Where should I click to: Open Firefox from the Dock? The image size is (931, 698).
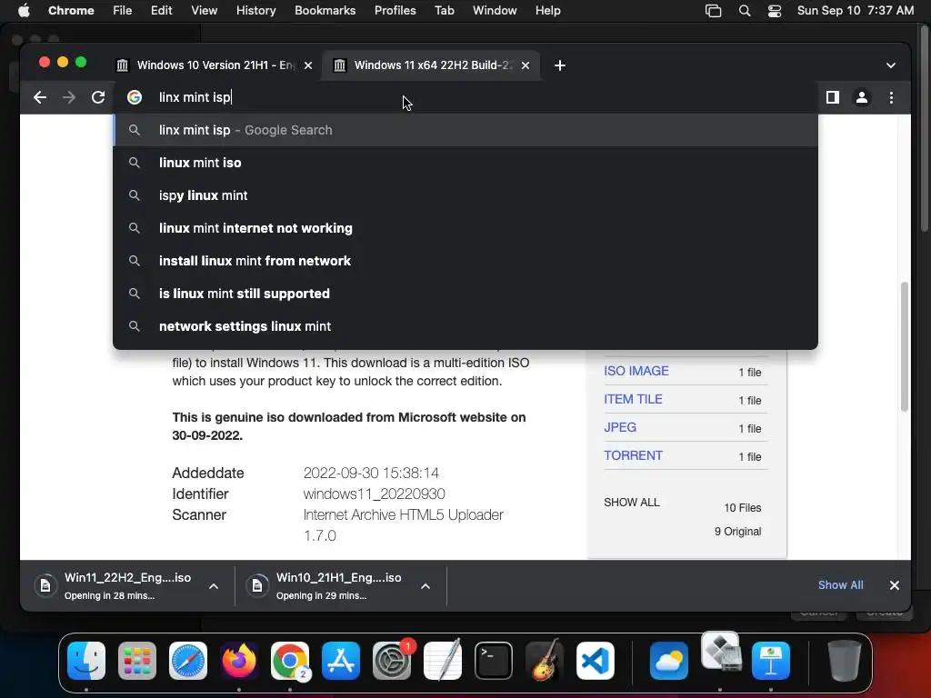pos(239,661)
